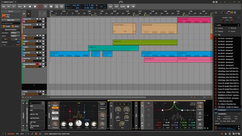The image size is (242, 136).
Task: Mute the Master track
Action: 43,91
